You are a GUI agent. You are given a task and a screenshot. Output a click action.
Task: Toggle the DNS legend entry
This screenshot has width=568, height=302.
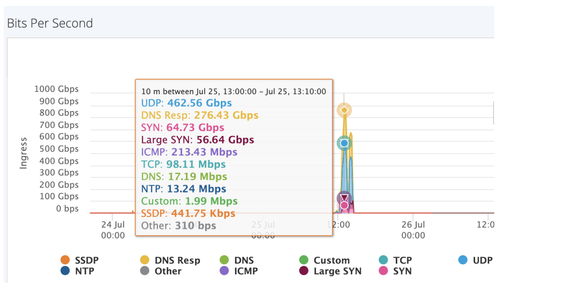236,260
